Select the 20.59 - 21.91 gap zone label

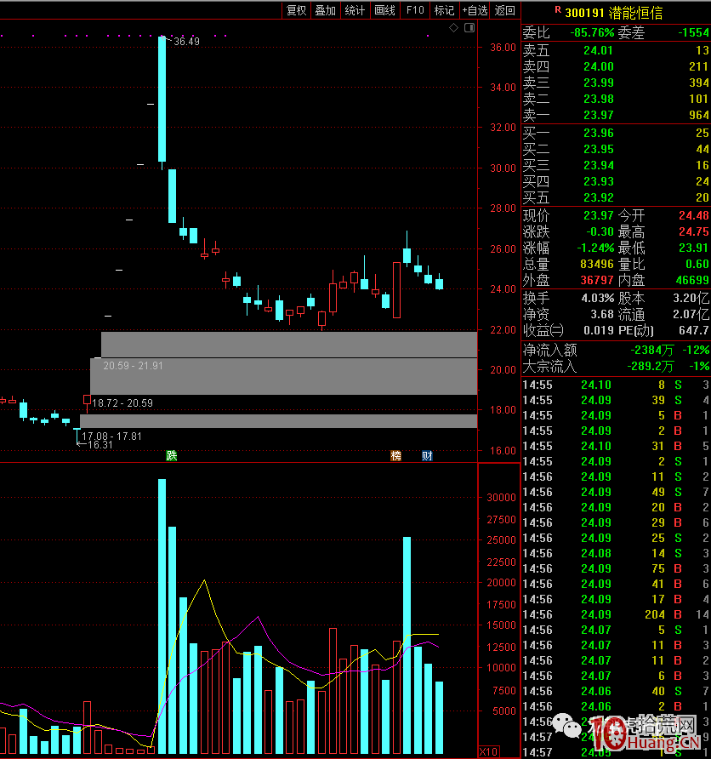[133, 366]
